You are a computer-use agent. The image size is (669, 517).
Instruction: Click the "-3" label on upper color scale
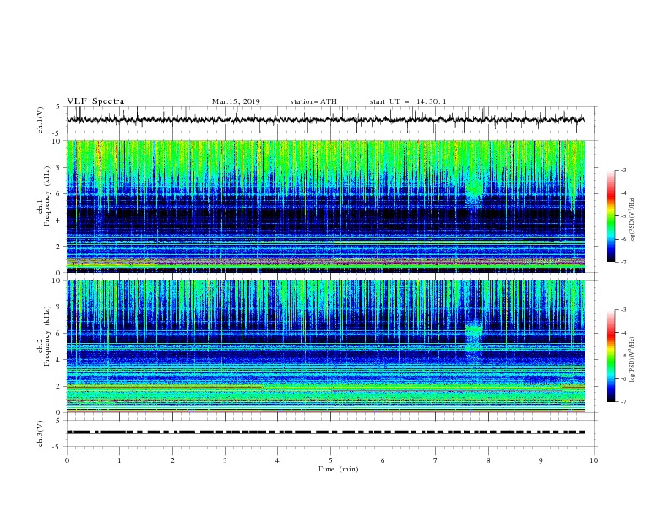623,170
